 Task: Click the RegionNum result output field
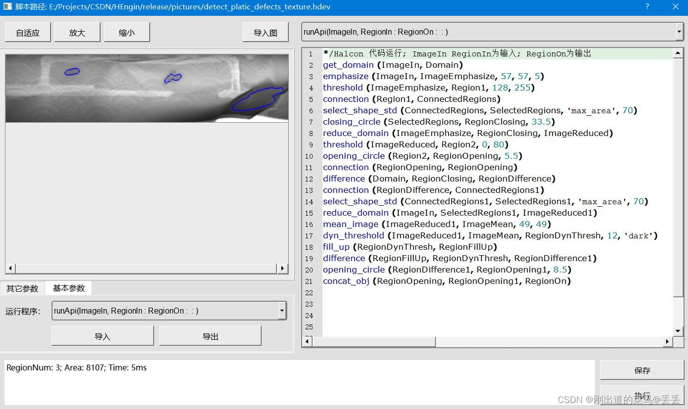pos(297,381)
